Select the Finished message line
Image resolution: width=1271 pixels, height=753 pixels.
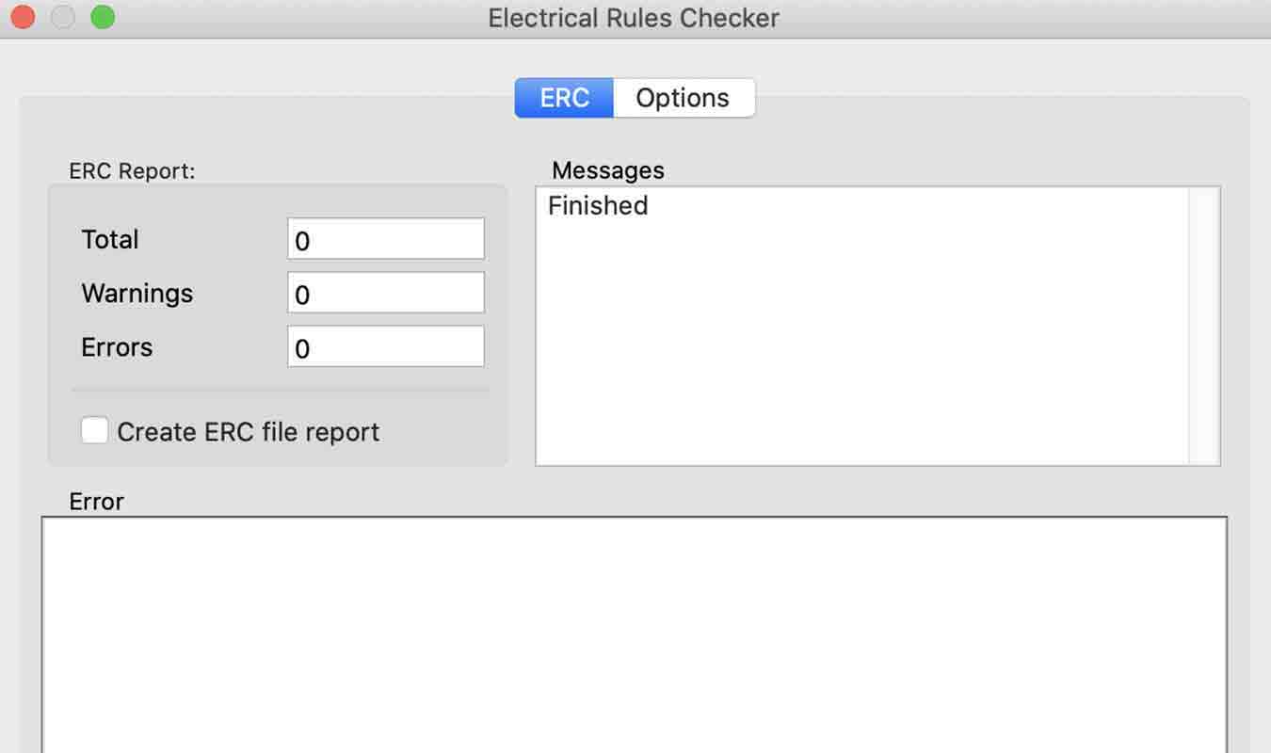598,205
